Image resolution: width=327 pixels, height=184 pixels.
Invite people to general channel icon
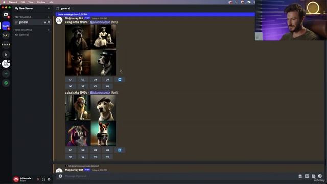pyautogui.click(x=45, y=22)
